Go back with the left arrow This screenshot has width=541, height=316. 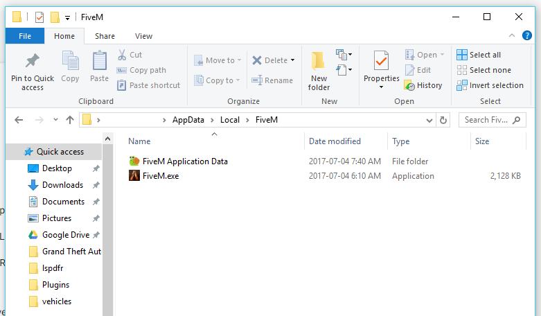tap(19, 120)
